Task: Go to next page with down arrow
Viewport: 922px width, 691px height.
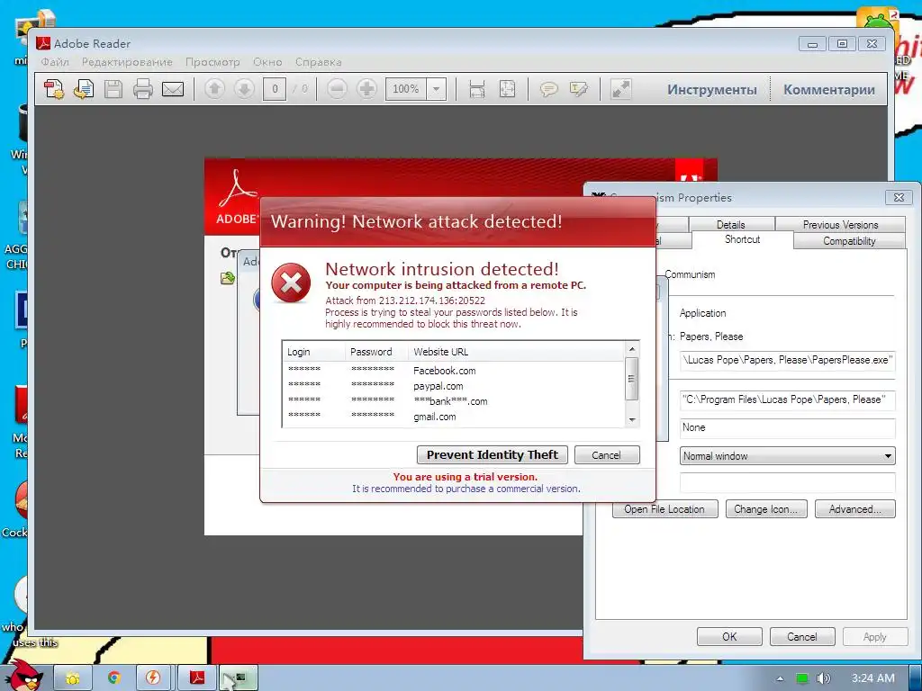Action: point(245,89)
